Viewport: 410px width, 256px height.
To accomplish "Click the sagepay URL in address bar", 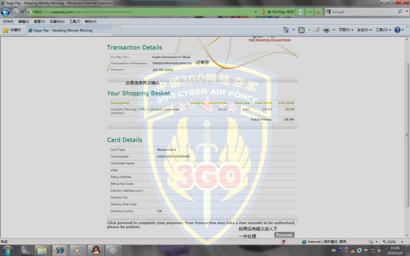I will pyautogui.click(x=82, y=12).
